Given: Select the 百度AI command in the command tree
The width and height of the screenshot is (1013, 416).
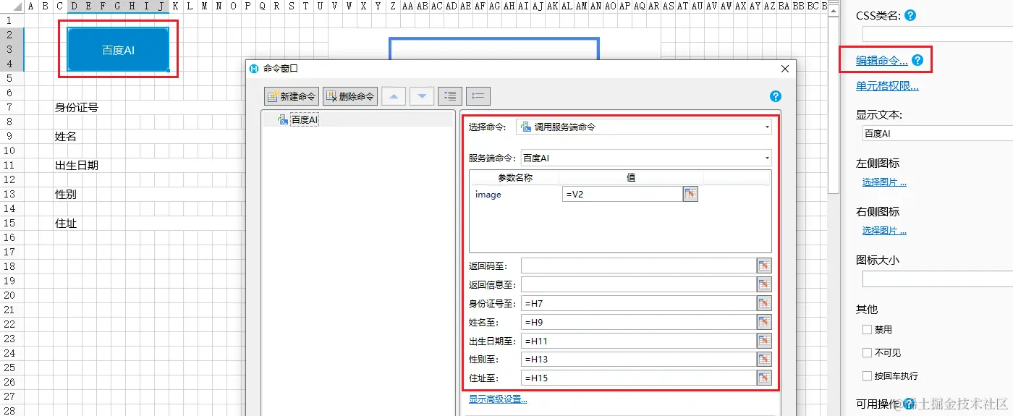Looking at the screenshot, I should [x=305, y=119].
